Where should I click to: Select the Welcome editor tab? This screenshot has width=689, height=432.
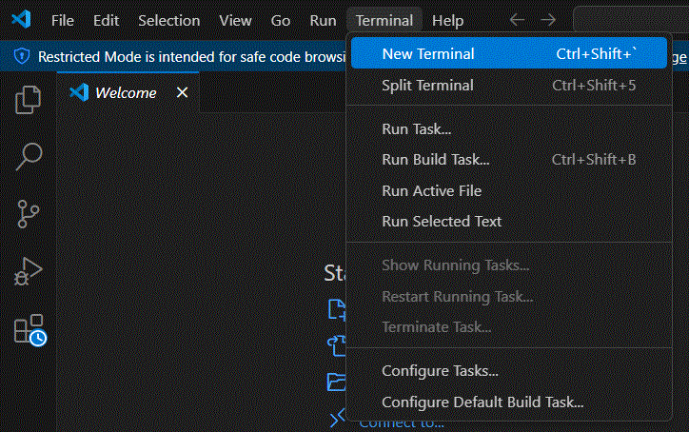pos(126,92)
